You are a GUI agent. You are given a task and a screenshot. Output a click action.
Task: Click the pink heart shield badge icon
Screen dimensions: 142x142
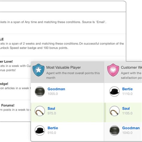(113, 70)
